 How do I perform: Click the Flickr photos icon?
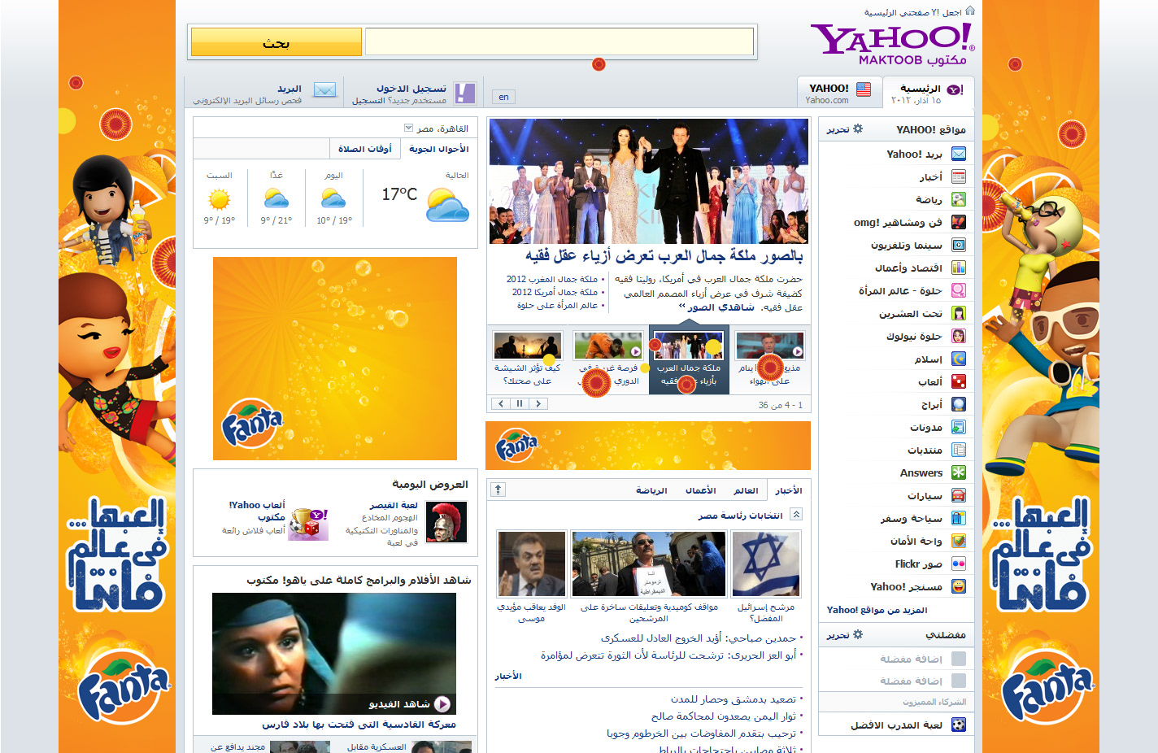pos(959,564)
